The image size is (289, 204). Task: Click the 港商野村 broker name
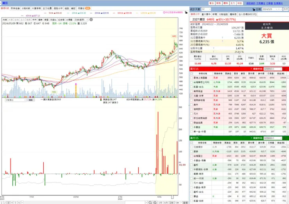point(198,109)
